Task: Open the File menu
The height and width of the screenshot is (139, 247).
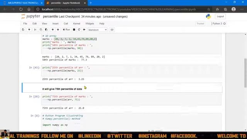Action: tap(25, 24)
